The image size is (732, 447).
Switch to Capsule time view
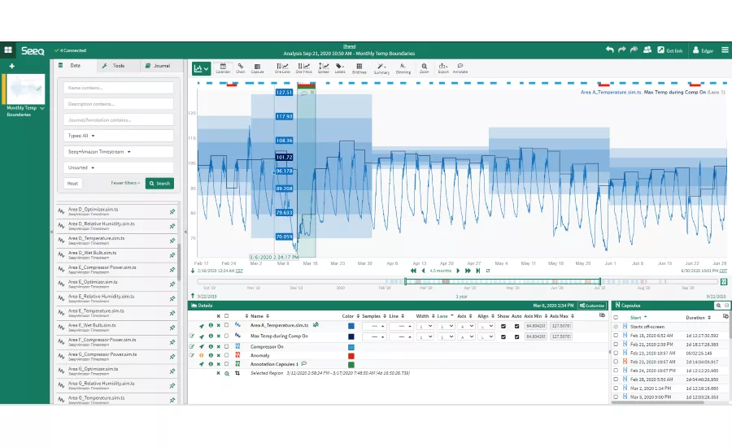point(257,68)
